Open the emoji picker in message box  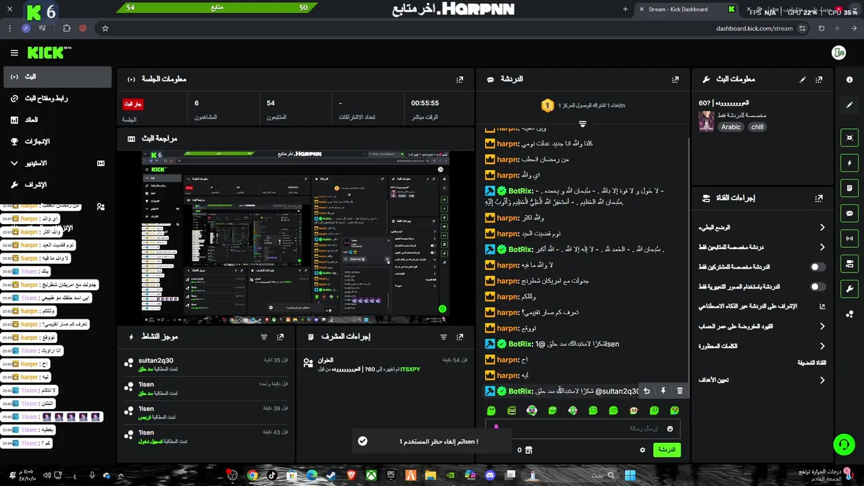click(670, 429)
